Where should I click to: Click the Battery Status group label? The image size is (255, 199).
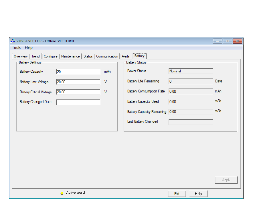pos(136,62)
